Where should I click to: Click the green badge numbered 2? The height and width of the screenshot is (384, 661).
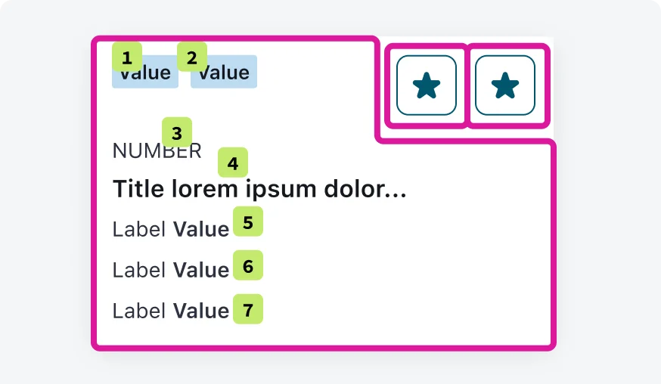191,57
